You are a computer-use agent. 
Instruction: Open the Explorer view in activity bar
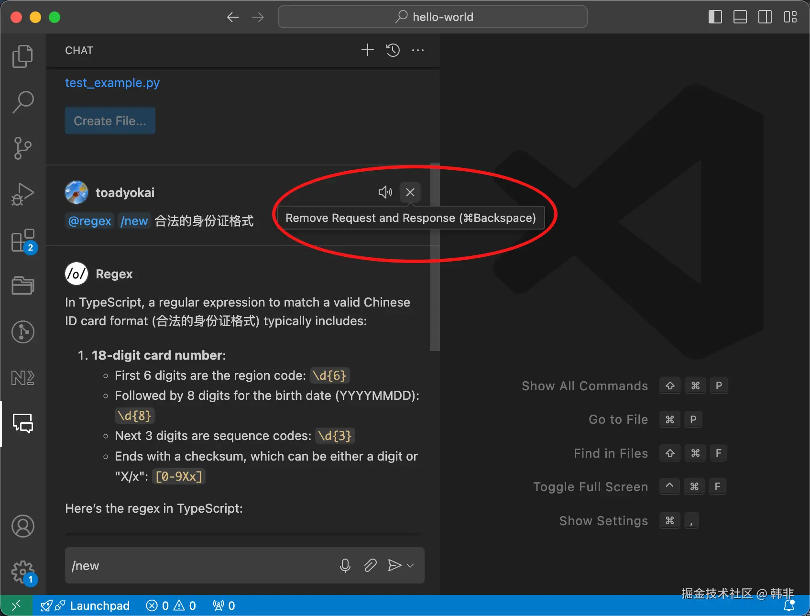pyautogui.click(x=22, y=56)
